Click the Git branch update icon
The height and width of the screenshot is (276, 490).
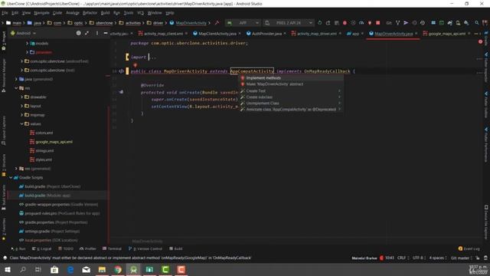397,23
